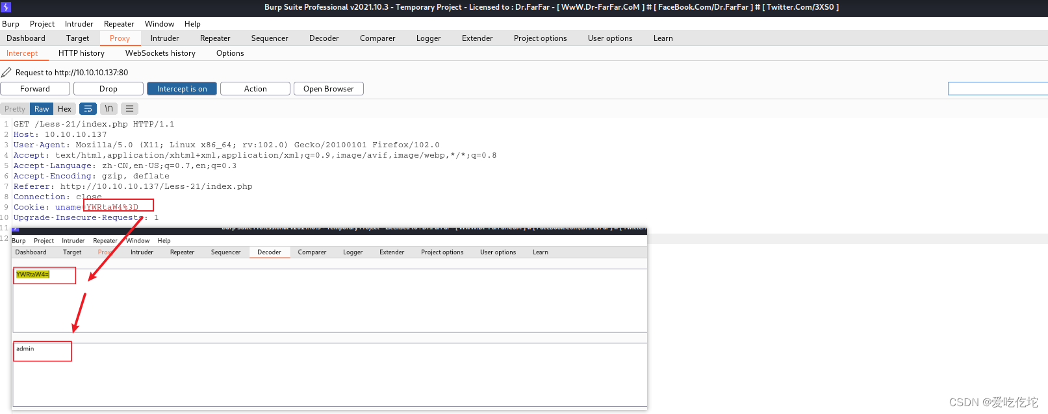Open the Help menu in the Decoder window

coord(164,241)
